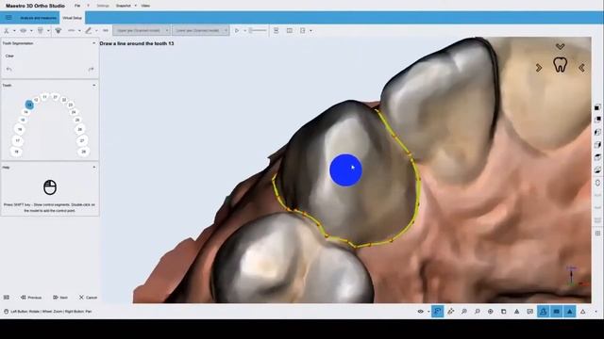Click the tooth icon in the viewport
The image size is (604, 339).
click(560, 65)
